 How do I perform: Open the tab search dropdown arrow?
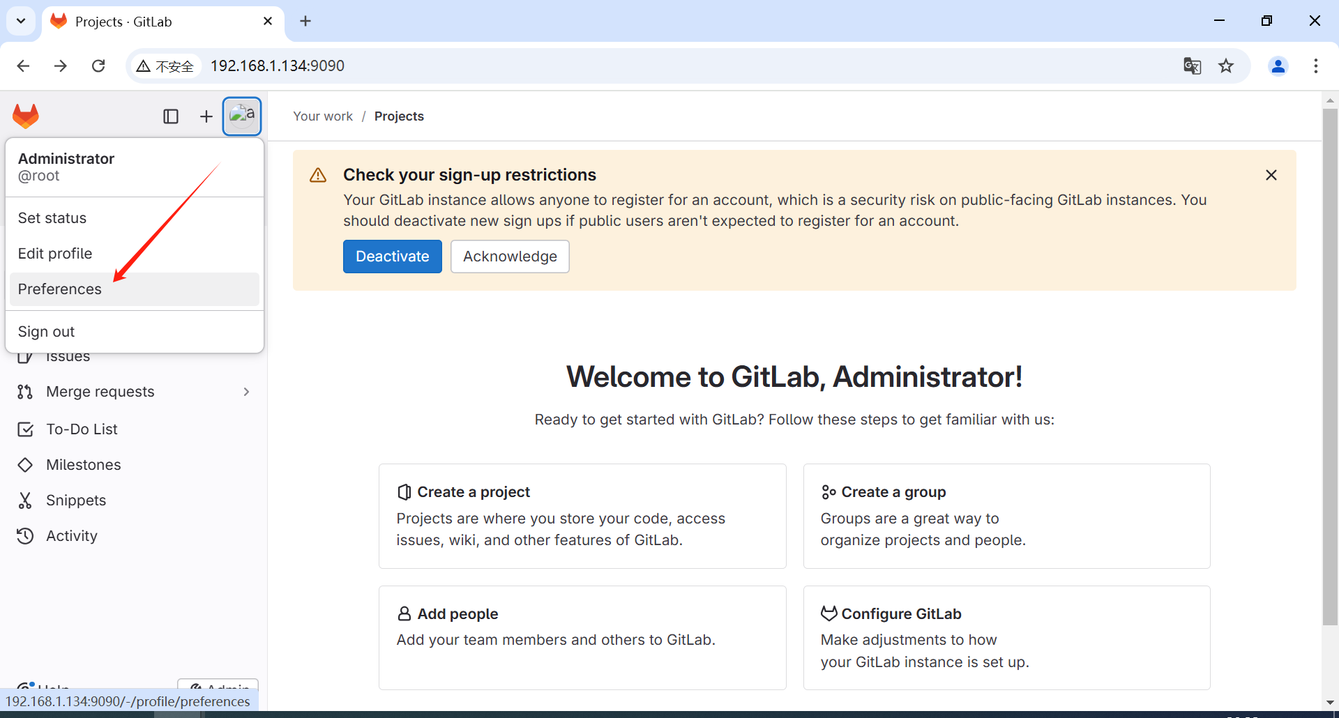click(x=21, y=21)
